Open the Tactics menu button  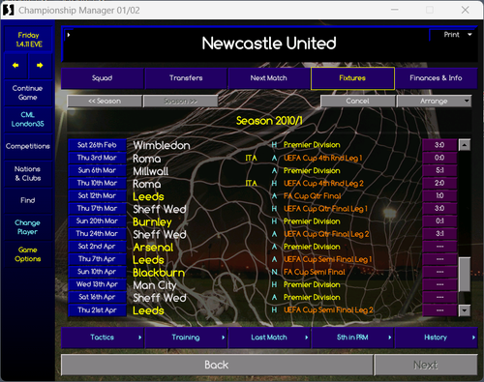pos(103,338)
